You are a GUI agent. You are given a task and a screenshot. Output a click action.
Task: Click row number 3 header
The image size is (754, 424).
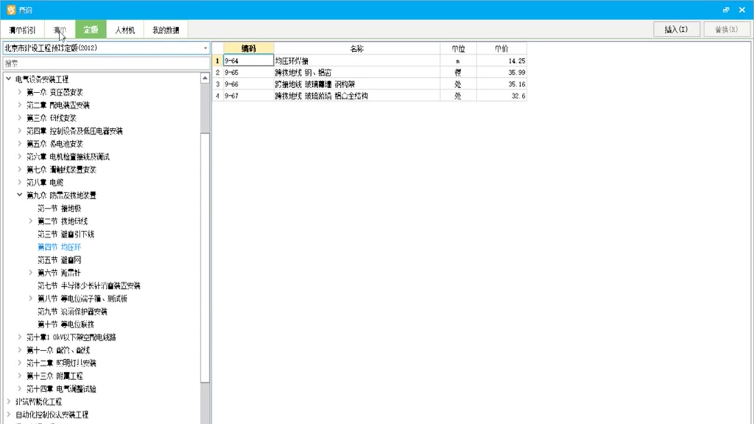(x=217, y=84)
